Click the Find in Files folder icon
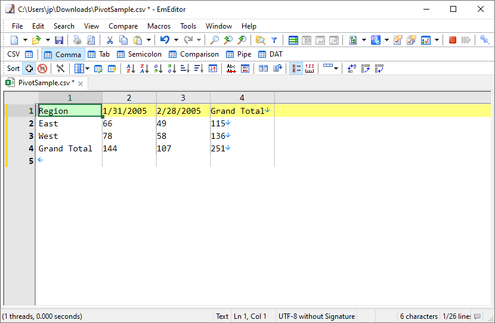The width and height of the screenshot is (495, 323). 261,40
